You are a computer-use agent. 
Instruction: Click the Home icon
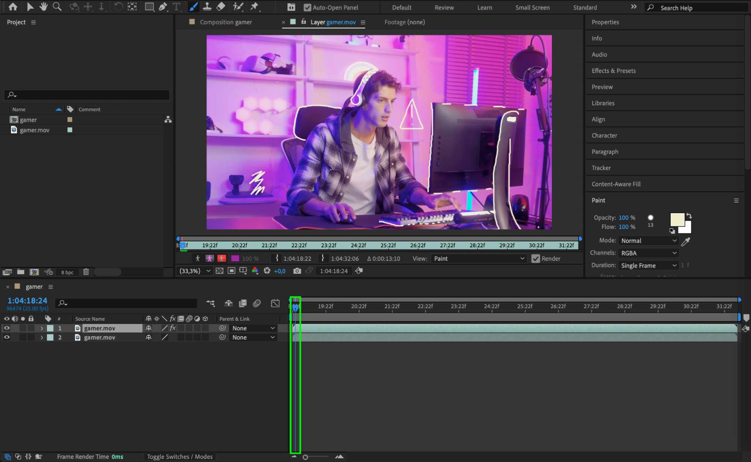coord(13,7)
